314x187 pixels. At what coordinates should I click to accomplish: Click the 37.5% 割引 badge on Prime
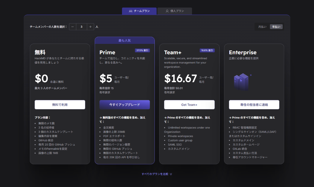(142, 51)
